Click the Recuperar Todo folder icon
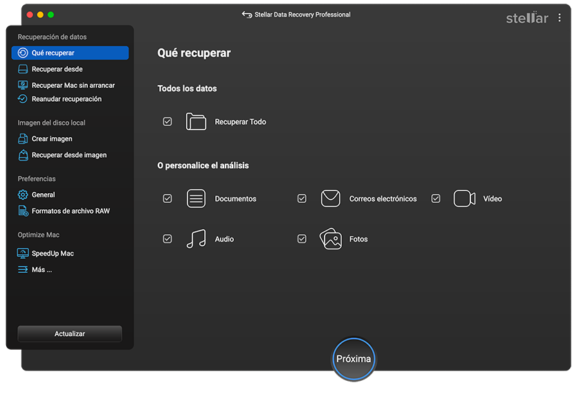 pyautogui.click(x=196, y=121)
